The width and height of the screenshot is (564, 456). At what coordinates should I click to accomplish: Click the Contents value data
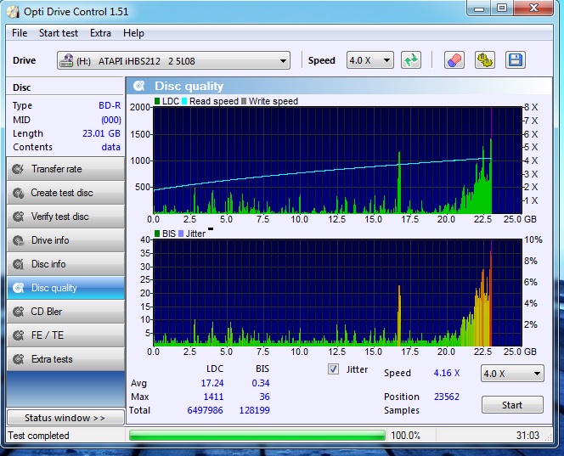point(111,147)
